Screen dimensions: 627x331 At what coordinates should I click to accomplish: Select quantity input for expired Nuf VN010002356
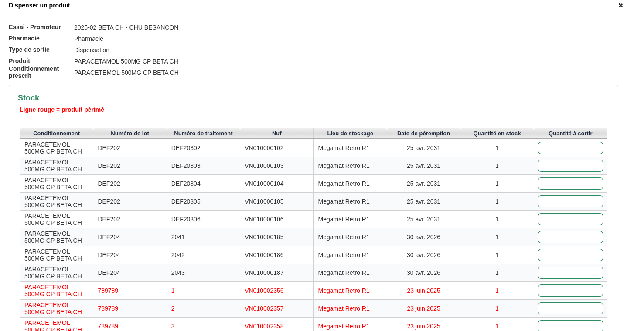pos(570,291)
